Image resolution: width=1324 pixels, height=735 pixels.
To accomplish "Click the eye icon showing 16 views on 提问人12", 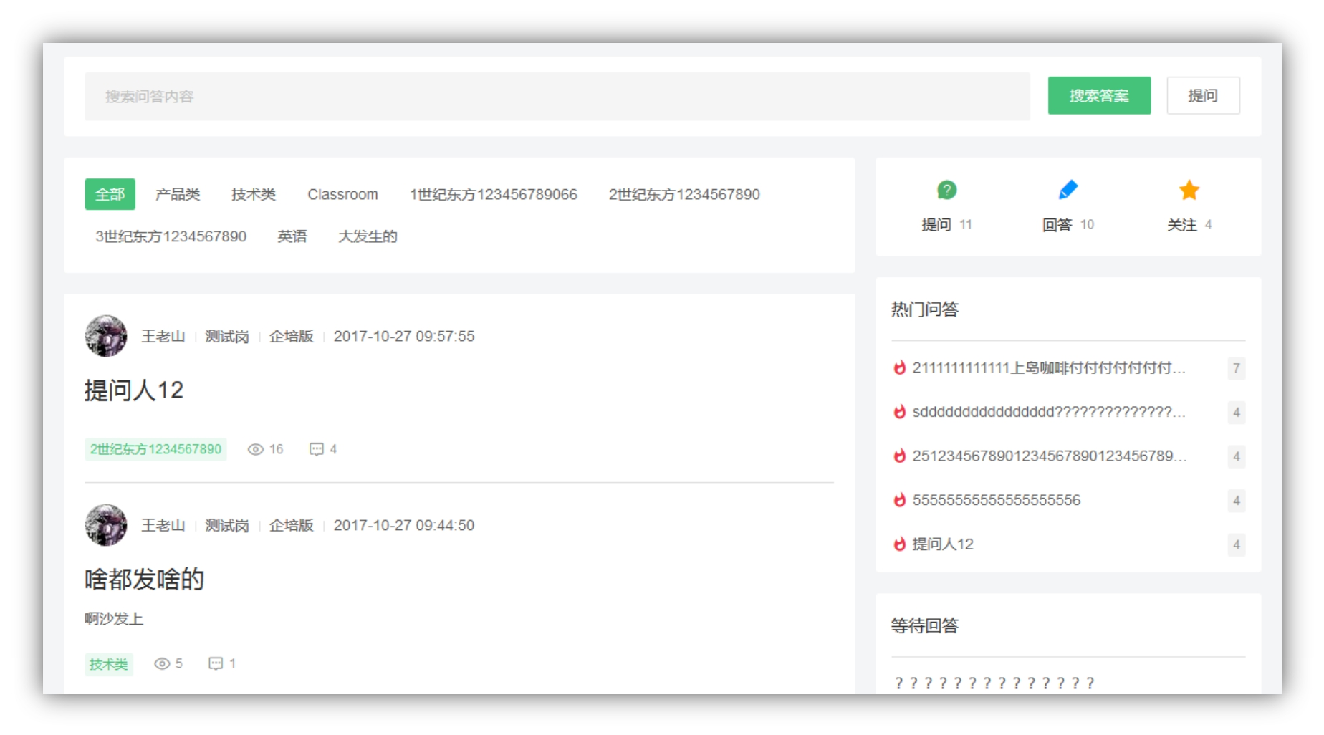I will click(x=254, y=449).
